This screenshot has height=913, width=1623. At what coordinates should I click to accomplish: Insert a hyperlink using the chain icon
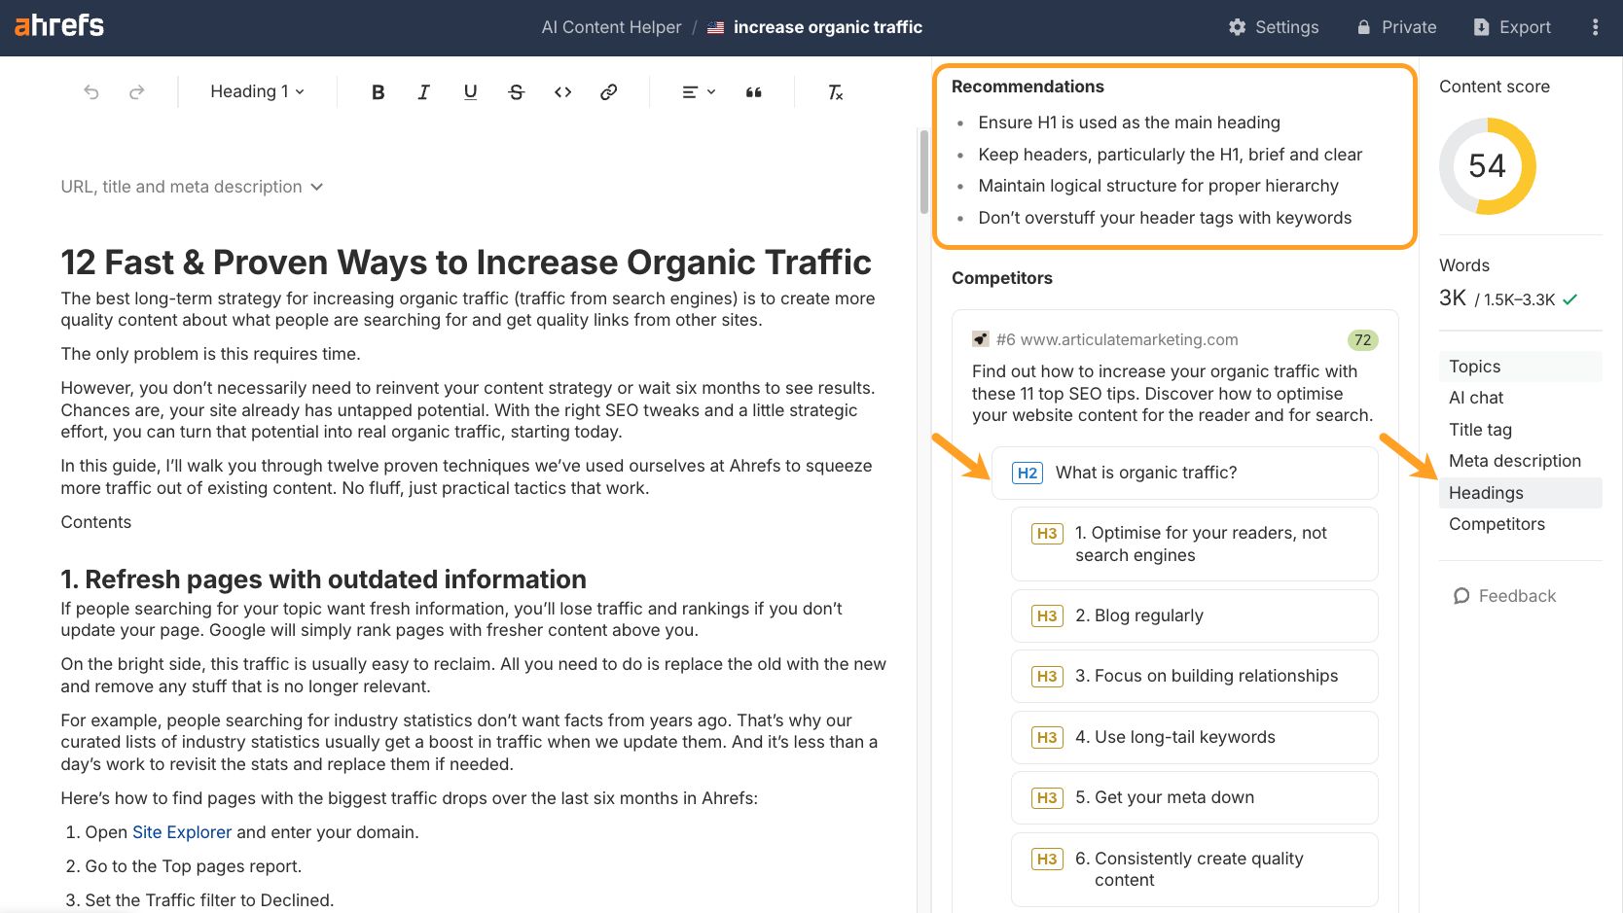(x=609, y=91)
